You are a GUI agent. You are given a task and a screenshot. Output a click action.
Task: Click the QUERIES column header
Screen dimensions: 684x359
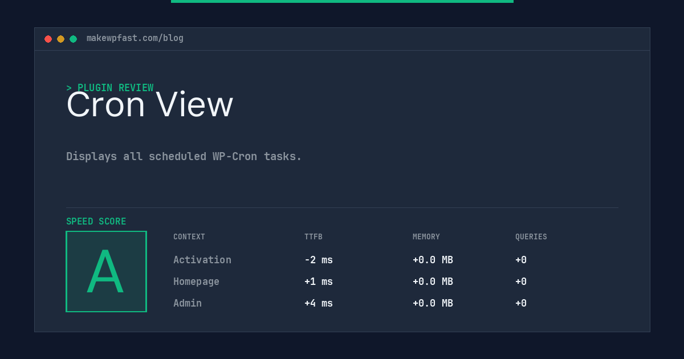pyautogui.click(x=531, y=237)
